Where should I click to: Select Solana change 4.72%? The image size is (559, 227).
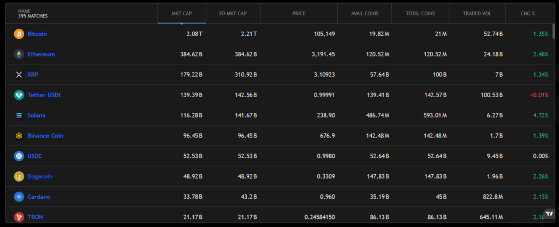(x=541, y=115)
